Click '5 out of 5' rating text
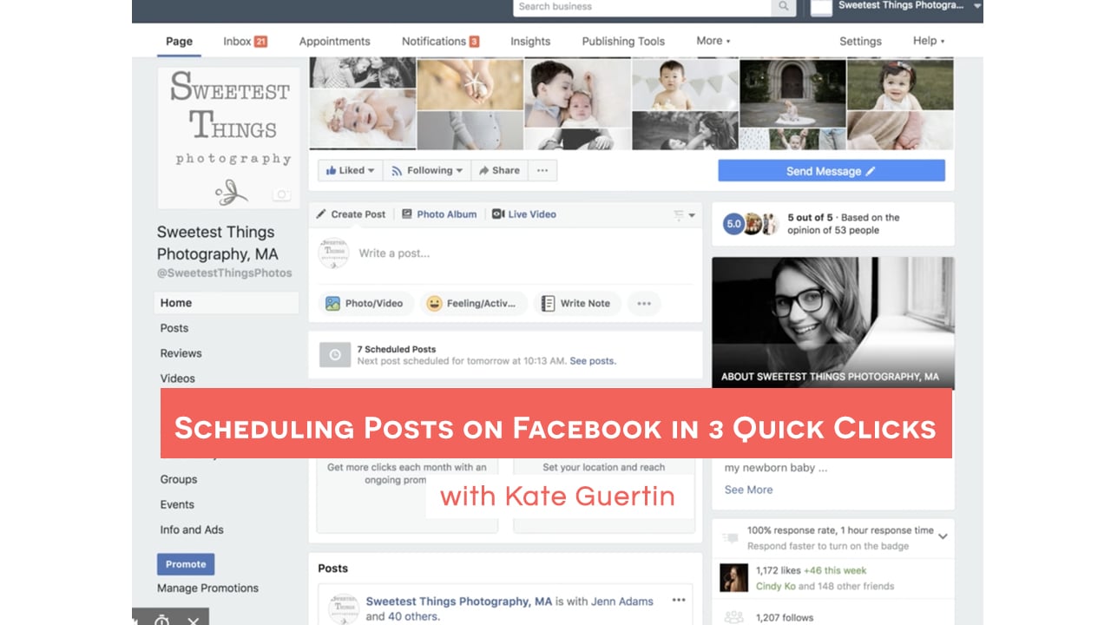Viewport: 1111px width, 625px height. tap(810, 218)
